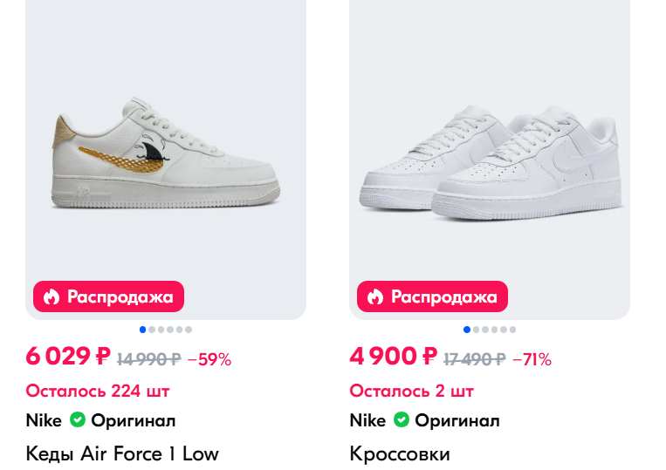Select second image dot of left product

tap(152, 330)
